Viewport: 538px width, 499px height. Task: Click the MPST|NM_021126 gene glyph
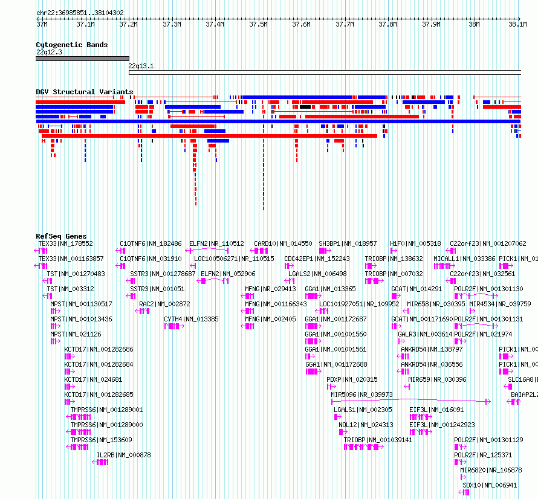coord(56,341)
